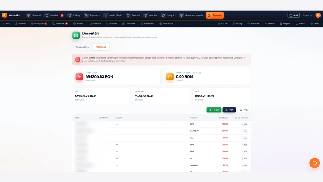The width and height of the screenshot is (323, 182).
Task: Click the 684306.83 RON total value
Action: pos(99,77)
